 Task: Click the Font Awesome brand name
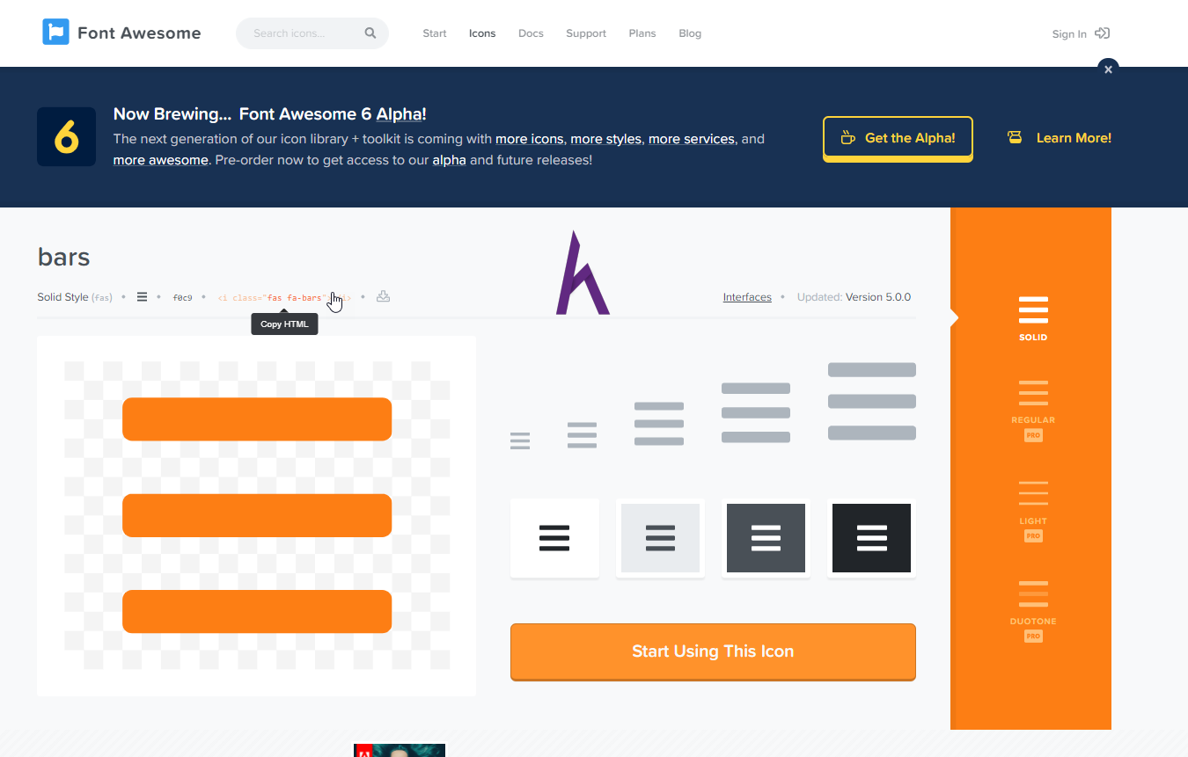pyautogui.click(x=139, y=33)
